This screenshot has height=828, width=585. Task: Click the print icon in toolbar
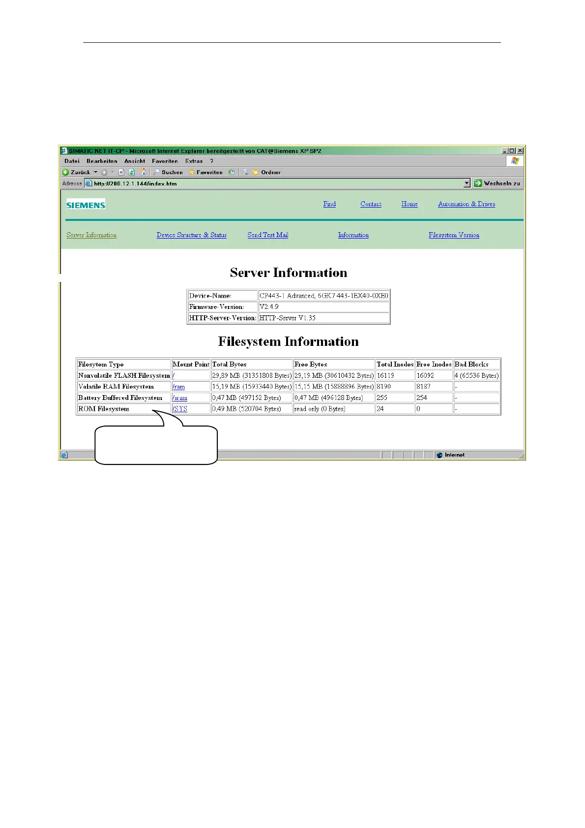245,172
